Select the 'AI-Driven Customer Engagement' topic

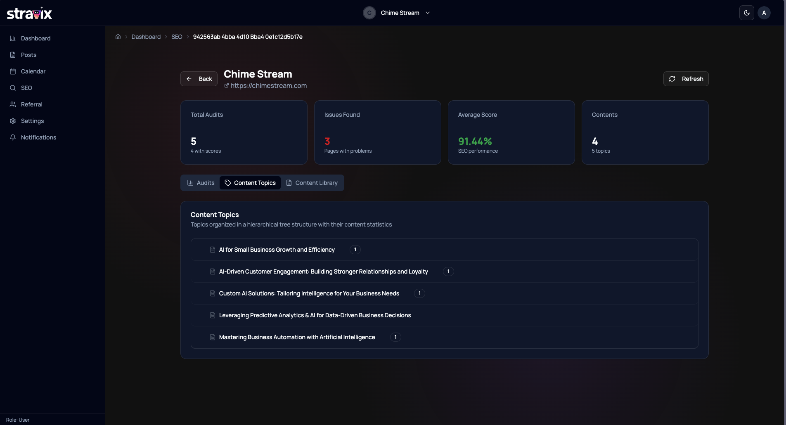coord(445,272)
